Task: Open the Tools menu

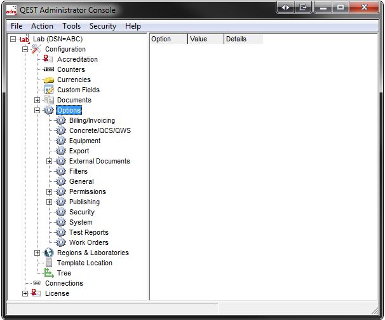Action: coord(71,26)
